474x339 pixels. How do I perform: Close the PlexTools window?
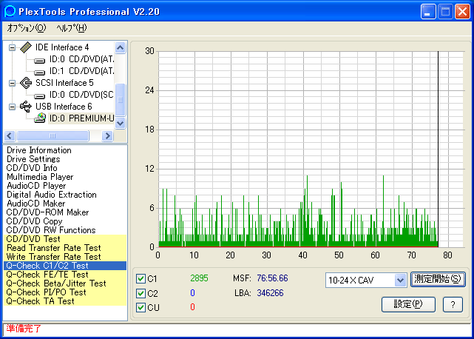(462, 12)
